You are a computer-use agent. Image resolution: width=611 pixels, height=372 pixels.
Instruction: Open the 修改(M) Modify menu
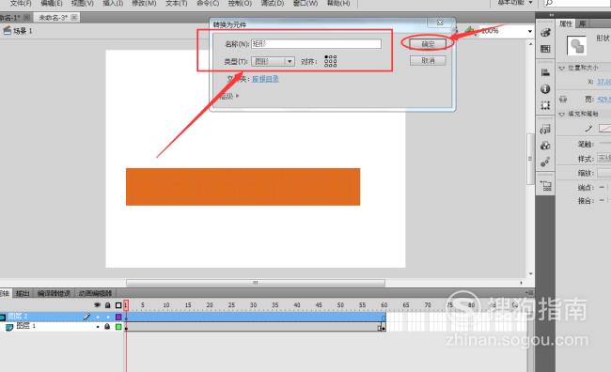click(144, 3)
